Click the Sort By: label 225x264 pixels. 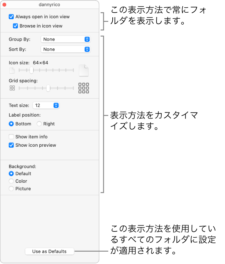point(17,49)
